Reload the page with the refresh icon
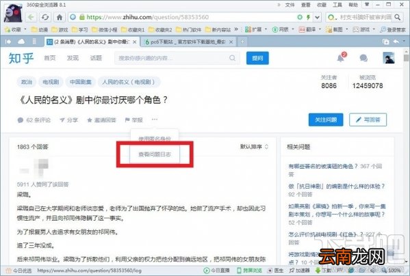Viewport: 410px width, 276px height. pyautogui.click(x=45, y=17)
